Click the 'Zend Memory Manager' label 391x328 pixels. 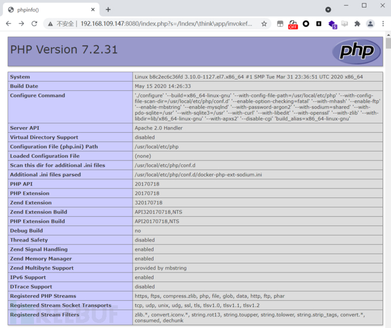[41, 259]
